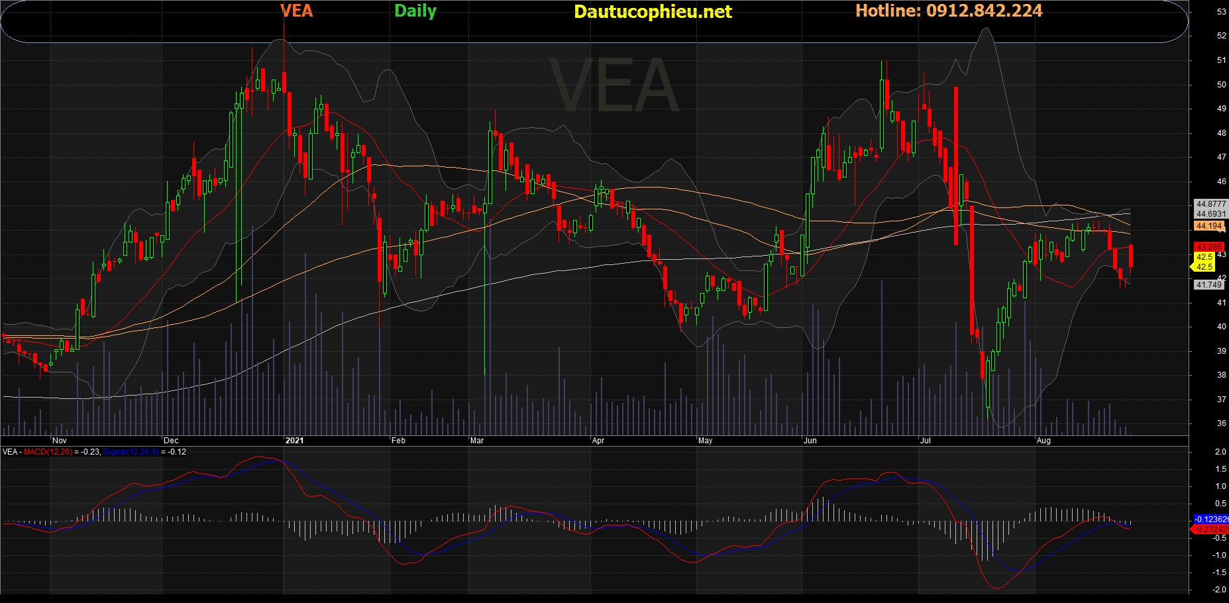Click the orange VEA ticker title
1229x603 pixels.
(x=296, y=11)
